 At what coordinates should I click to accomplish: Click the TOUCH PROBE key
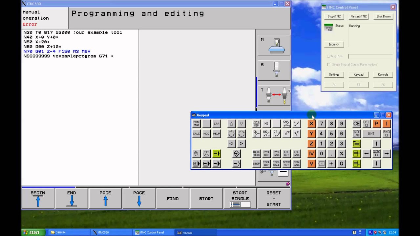point(256,154)
